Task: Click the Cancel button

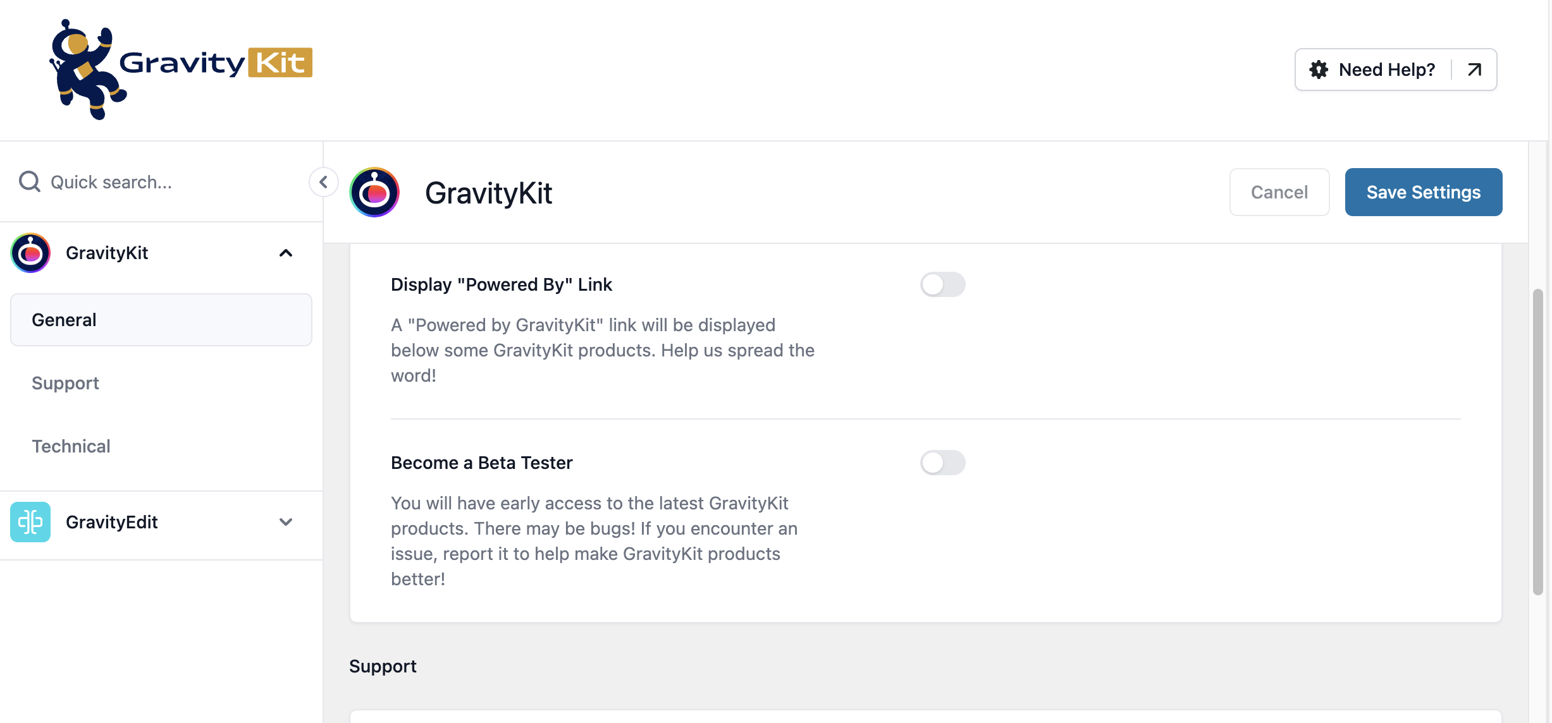Action: 1279,192
